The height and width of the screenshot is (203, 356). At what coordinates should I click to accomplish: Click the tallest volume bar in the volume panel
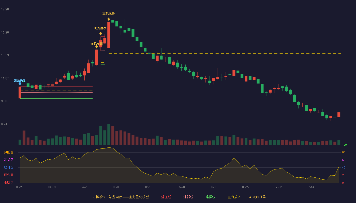click(109, 134)
